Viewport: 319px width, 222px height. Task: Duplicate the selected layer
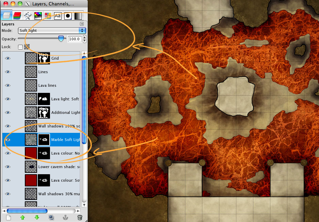pyautogui.click(x=51, y=218)
